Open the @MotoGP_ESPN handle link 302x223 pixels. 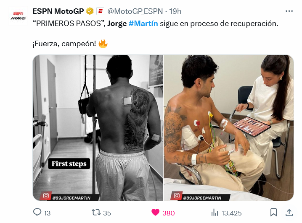tap(135, 11)
